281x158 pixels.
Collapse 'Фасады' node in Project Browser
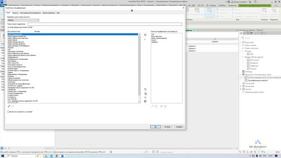click(x=243, y=57)
